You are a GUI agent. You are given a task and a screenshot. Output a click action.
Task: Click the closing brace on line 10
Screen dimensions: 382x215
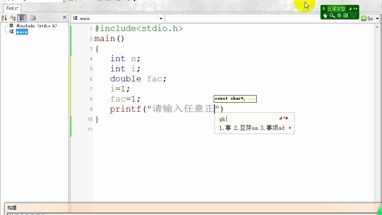tap(97, 119)
